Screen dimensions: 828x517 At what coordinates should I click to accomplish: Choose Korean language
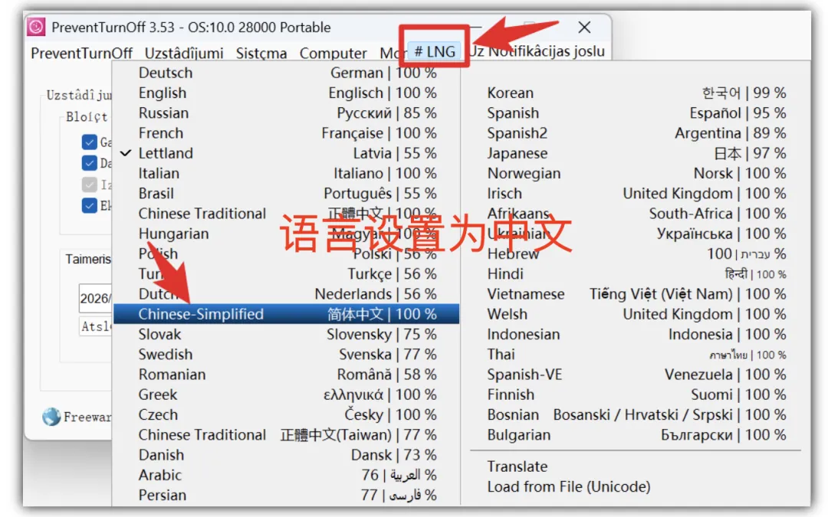[x=636, y=93]
